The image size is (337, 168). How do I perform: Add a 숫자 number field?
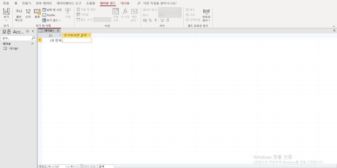click(28, 13)
